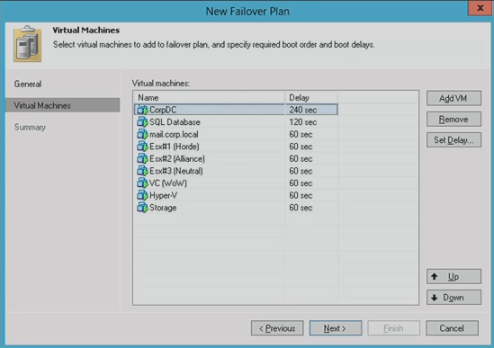
Task: Click the 120 sec delay of SQL Database
Action: click(303, 122)
